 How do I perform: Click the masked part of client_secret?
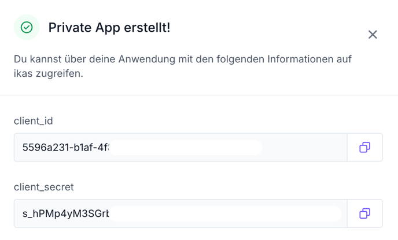tap(225, 213)
